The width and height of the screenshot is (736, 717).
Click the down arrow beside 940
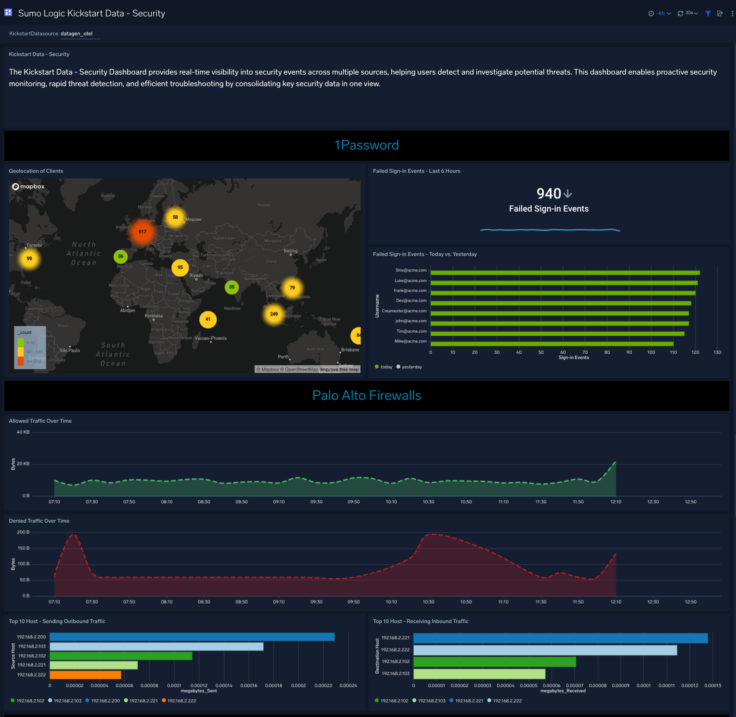tap(568, 193)
